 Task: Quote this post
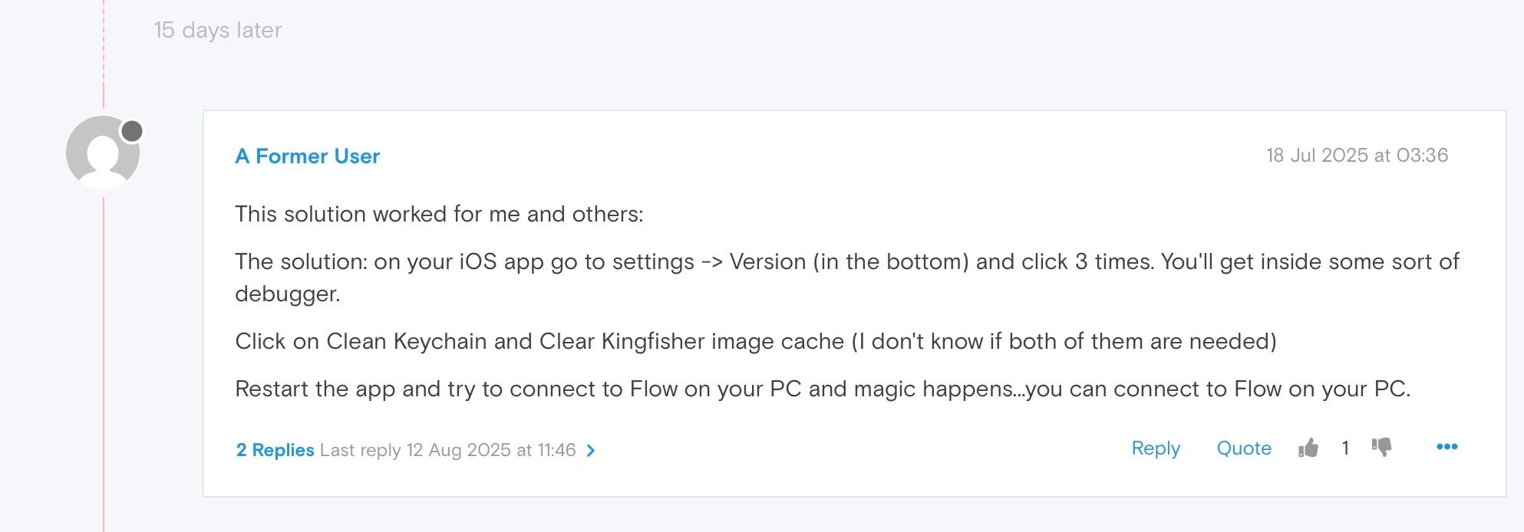(1244, 448)
